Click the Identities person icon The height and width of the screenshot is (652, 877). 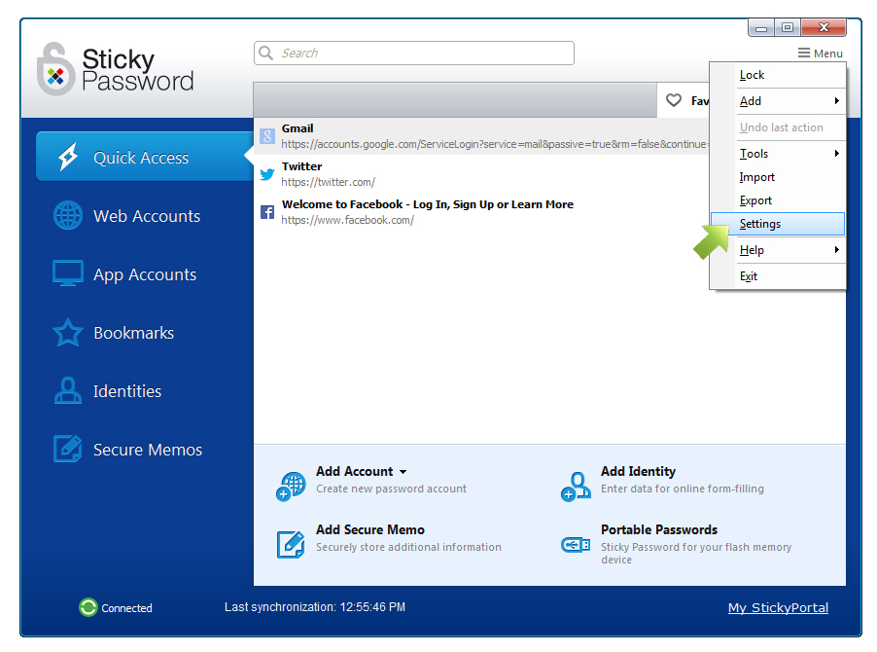[x=68, y=390]
